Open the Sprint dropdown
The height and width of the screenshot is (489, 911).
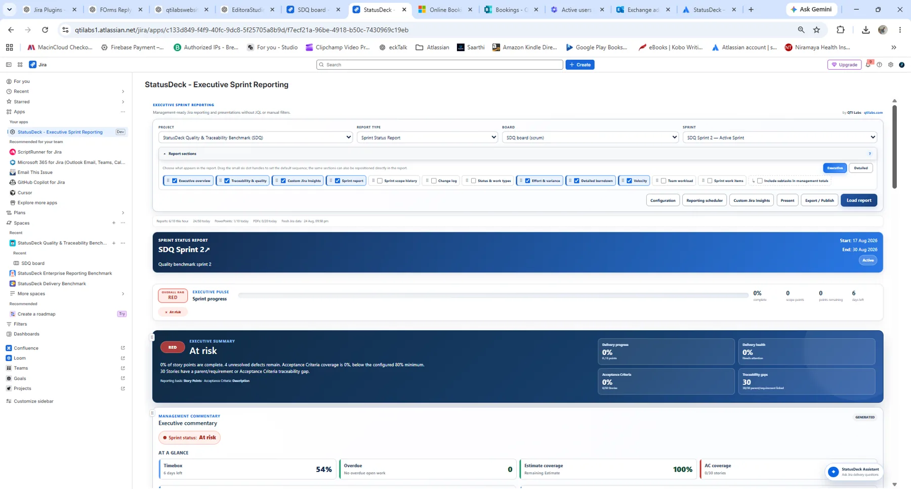(780, 138)
